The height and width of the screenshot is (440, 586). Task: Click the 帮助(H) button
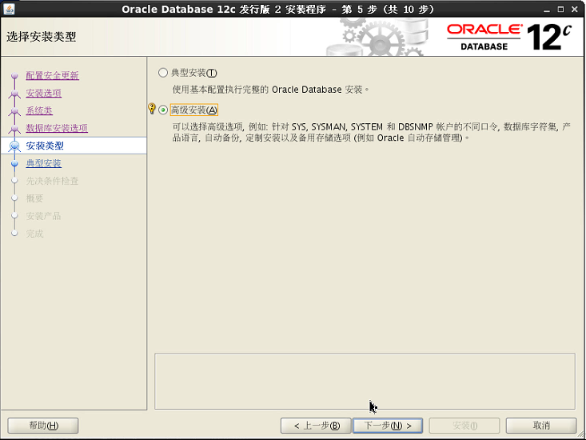click(x=43, y=426)
